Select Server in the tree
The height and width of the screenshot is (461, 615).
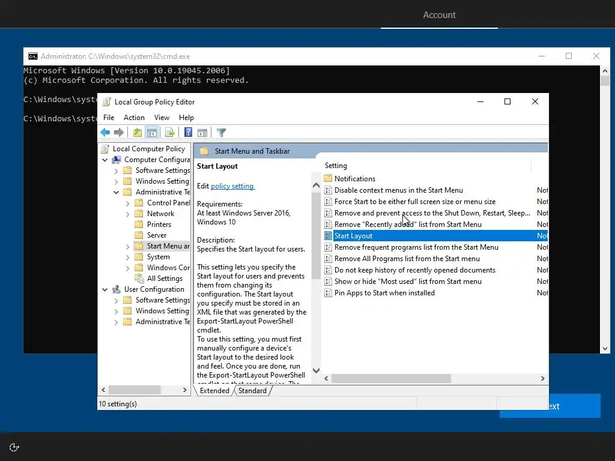[157, 235]
